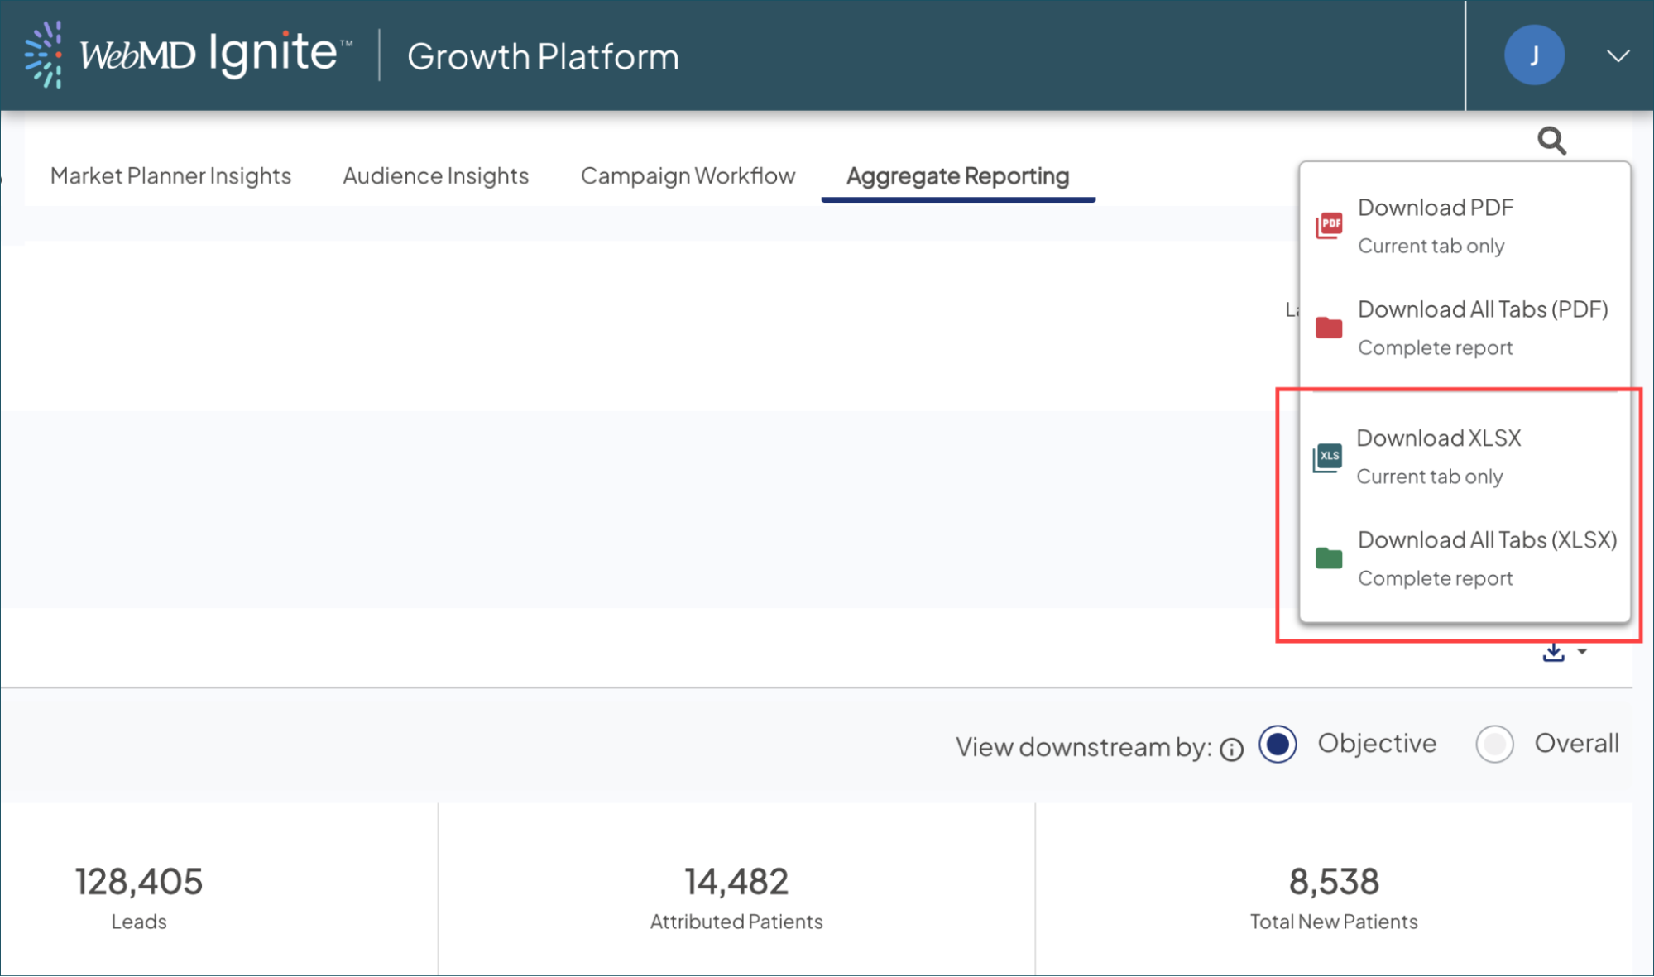This screenshot has height=977, width=1654.
Task: Click the red folder icon for complete PDF report
Action: [1329, 327]
